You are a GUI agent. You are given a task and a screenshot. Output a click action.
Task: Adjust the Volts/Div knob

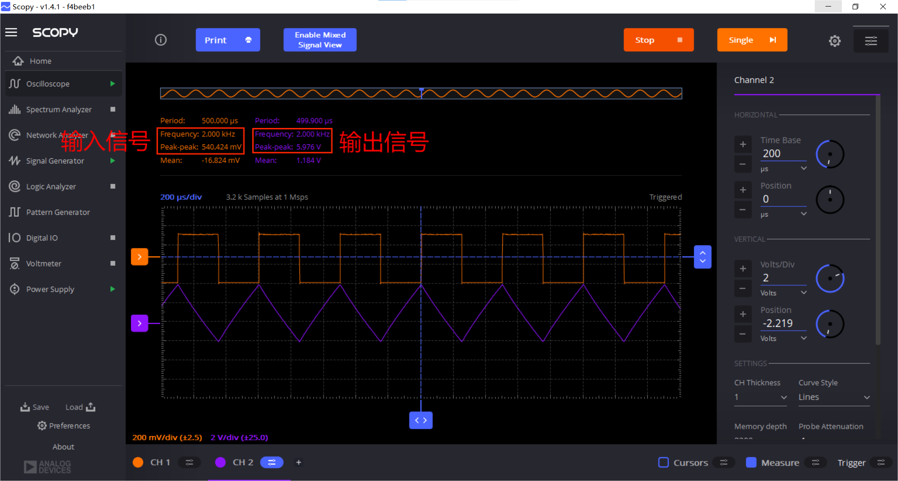830,279
